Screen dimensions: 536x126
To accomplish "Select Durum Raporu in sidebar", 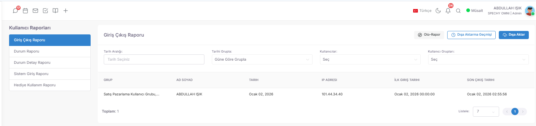I will (x=50, y=51).
